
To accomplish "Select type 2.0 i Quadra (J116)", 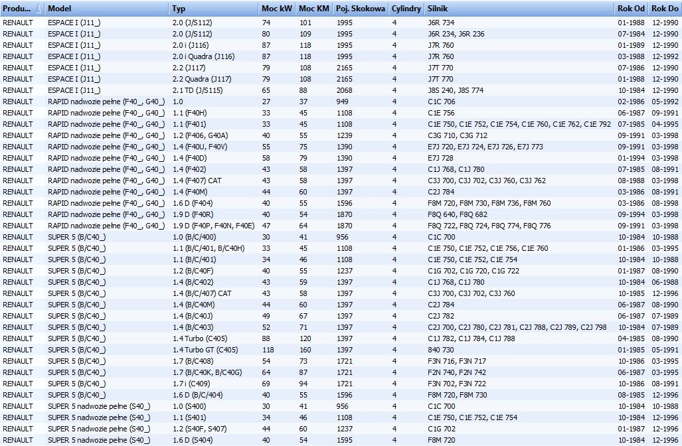I will (x=204, y=56).
